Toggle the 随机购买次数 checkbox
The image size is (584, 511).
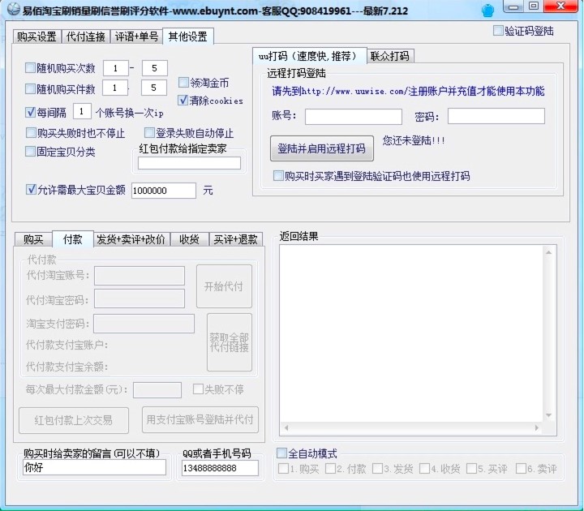tap(31, 67)
